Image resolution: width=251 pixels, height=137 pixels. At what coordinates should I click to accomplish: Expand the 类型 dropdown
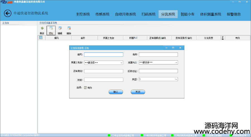tap(176, 79)
